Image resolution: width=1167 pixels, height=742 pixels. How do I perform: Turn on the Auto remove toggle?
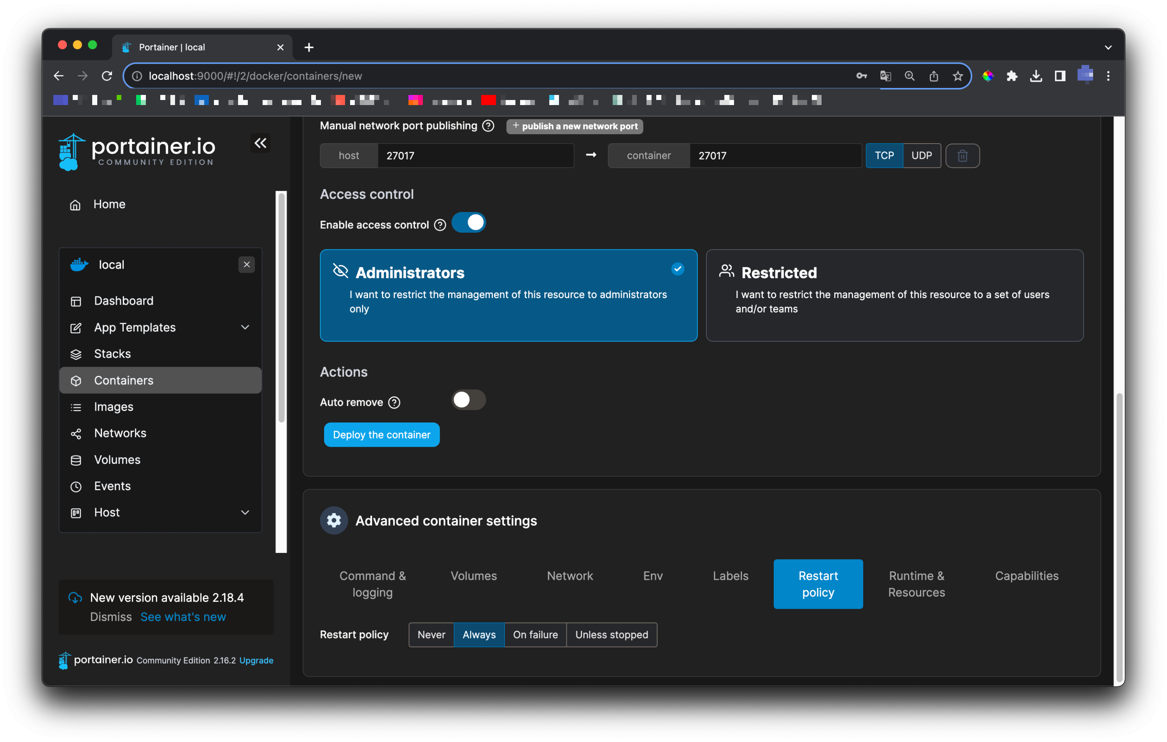[x=468, y=400]
